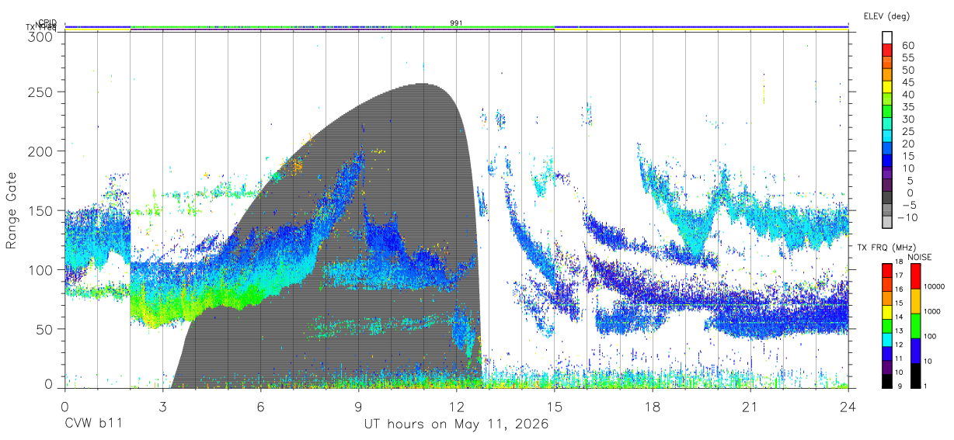
Task: Click the '991' CPID value above the plot
Action: 457,23
